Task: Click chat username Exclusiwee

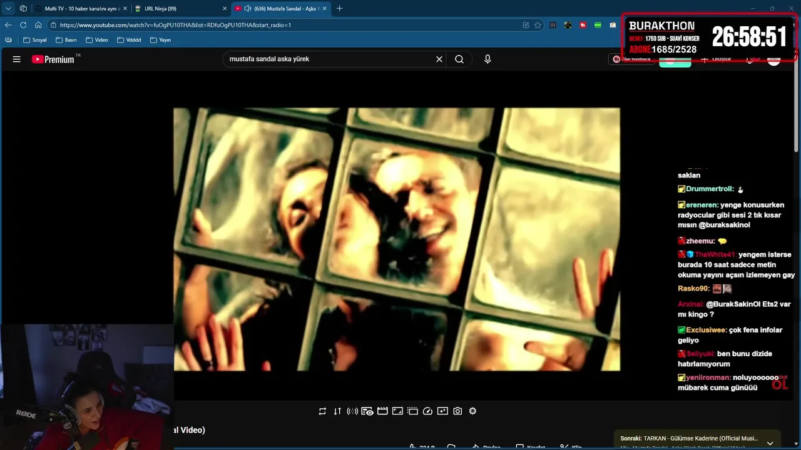Action: 707,330
